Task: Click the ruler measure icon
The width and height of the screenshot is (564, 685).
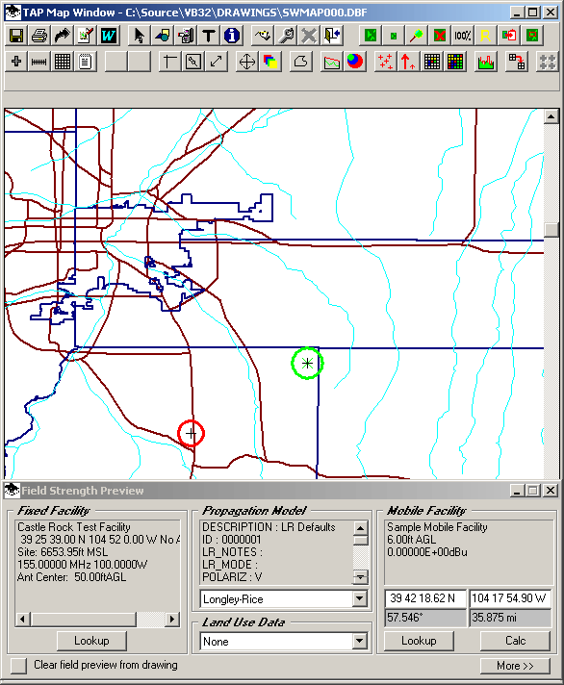Action: coord(39,62)
